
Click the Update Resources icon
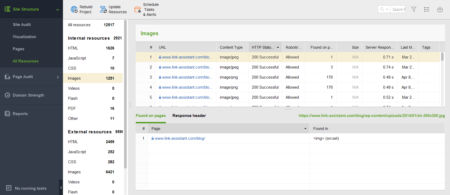tap(103, 10)
